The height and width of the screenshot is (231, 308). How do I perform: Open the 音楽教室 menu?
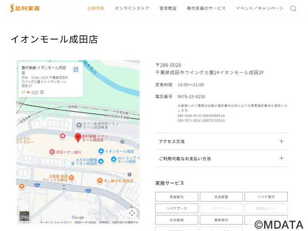168,8
